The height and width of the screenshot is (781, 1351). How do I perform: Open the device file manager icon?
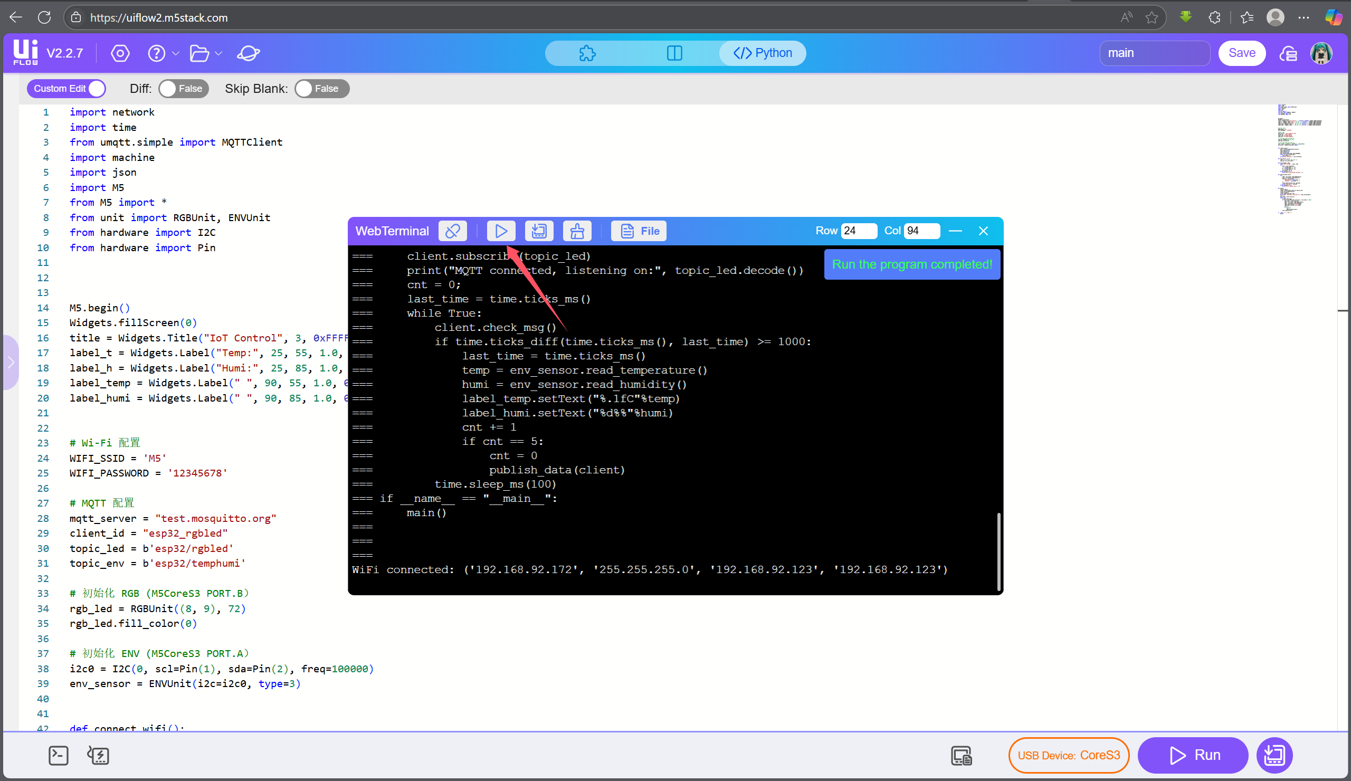961,755
